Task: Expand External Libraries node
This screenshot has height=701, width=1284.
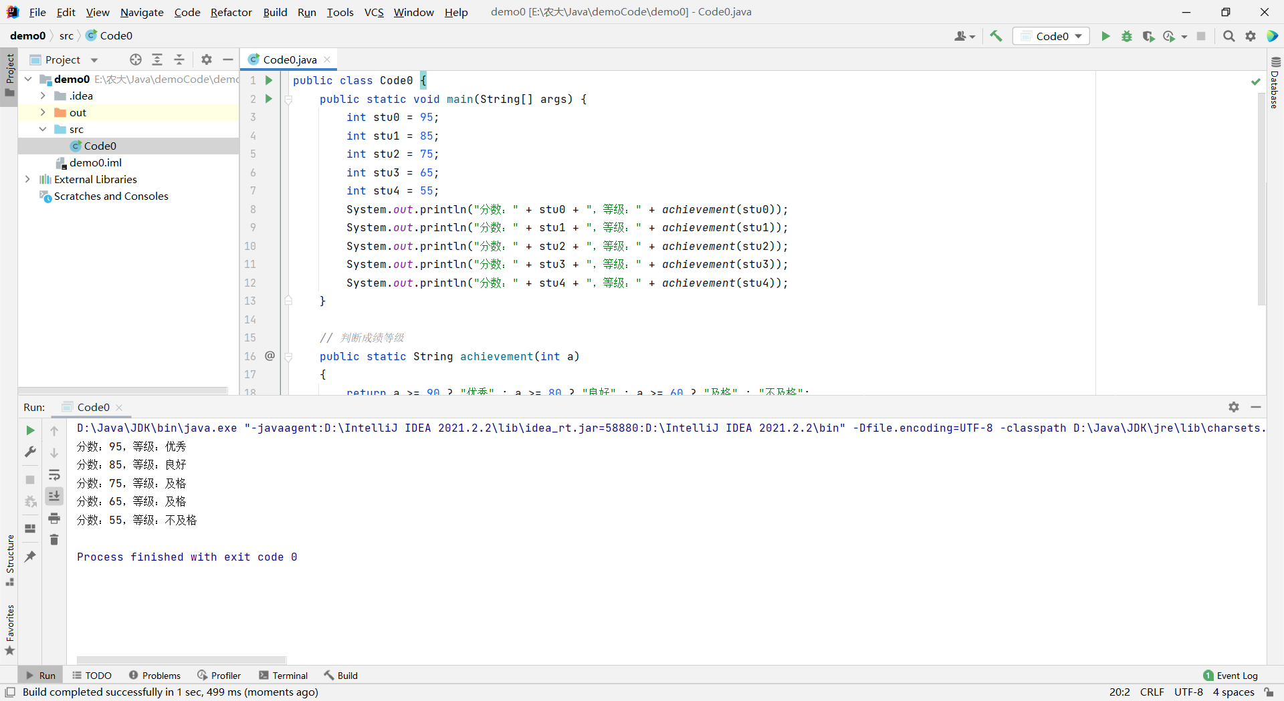Action: 27,179
